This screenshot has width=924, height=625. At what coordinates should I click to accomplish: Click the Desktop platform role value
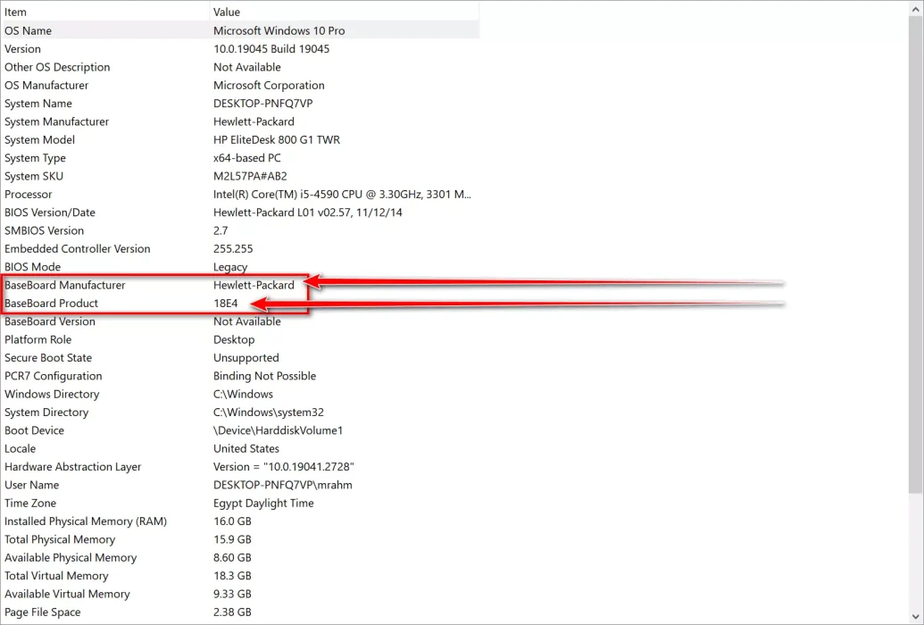(234, 339)
